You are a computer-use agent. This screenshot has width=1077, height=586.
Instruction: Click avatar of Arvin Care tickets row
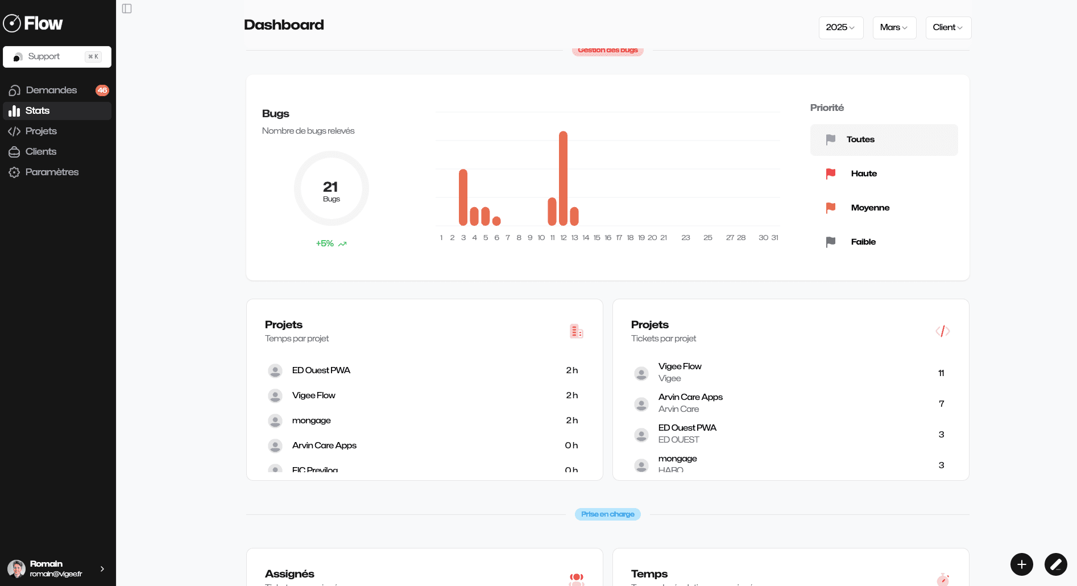coord(641,405)
